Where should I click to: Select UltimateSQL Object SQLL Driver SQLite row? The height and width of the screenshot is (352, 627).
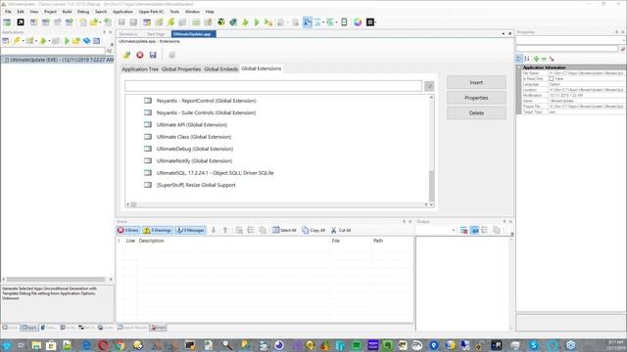[x=216, y=173]
